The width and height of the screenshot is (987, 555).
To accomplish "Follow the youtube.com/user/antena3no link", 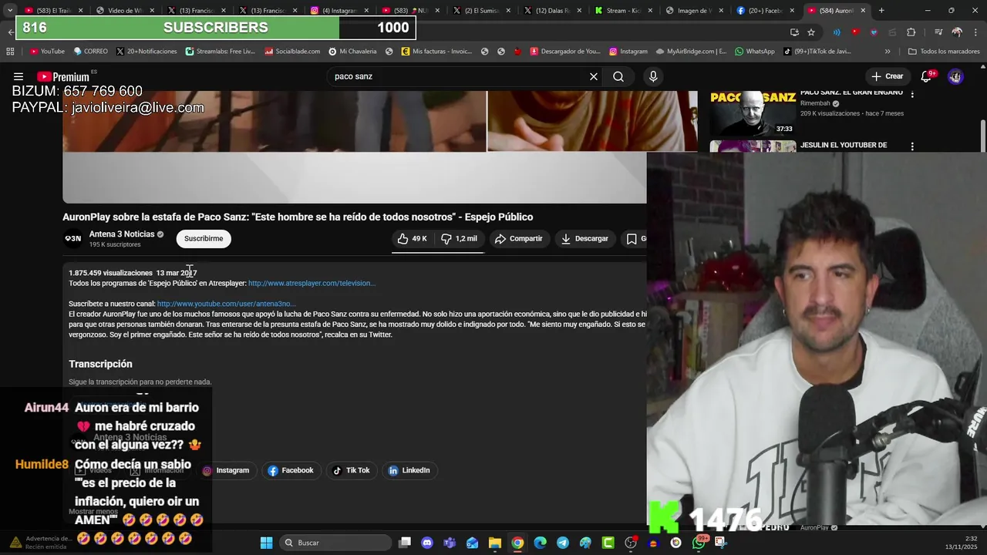I will 226,304.
